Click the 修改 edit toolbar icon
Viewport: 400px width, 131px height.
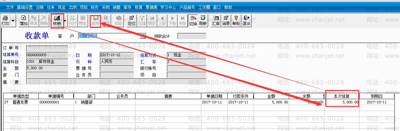[x=34, y=20]
